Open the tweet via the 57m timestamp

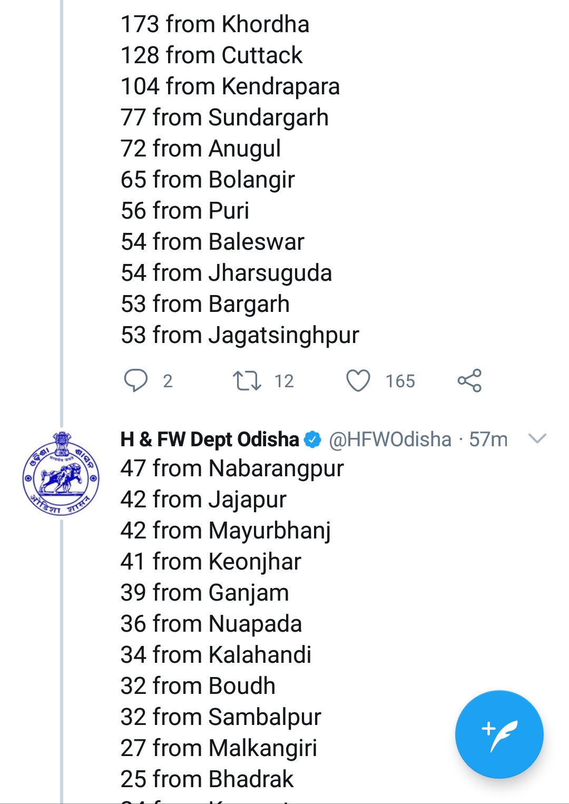point(488,439)
